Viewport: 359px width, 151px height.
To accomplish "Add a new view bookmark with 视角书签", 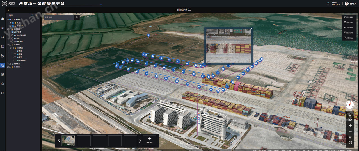I will [150, 140].
